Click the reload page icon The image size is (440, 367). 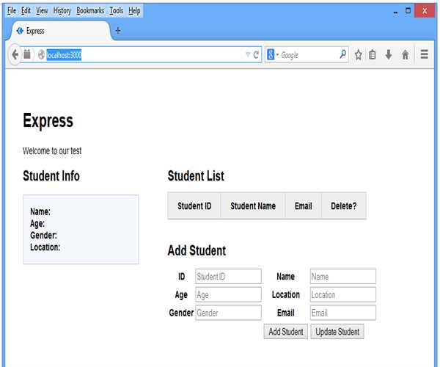[x=257, y=55]
